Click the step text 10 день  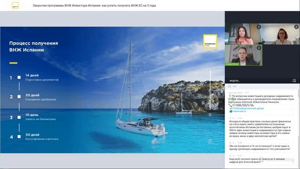coord(32,115)
